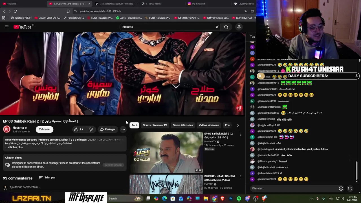Expand description with ...afficher plus

(14, 147)
